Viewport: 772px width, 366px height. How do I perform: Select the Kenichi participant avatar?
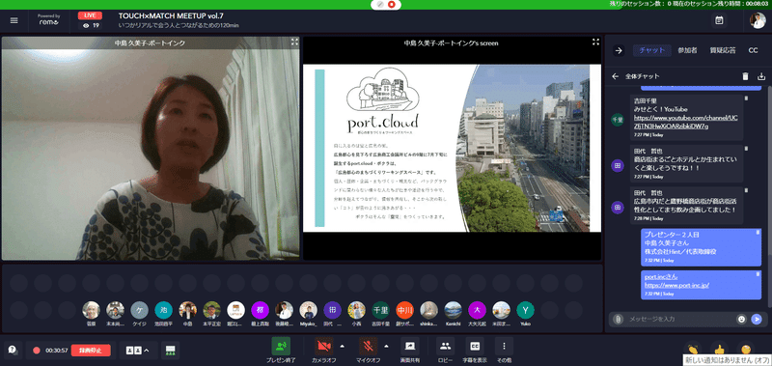453,310
